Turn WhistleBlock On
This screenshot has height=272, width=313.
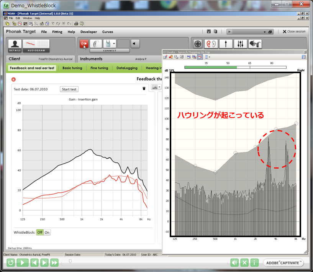[x=47, y=232]
